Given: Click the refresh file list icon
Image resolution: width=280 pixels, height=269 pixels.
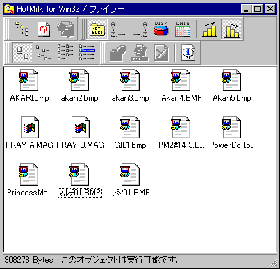Looking at the screenshot, I should point(44,29).
